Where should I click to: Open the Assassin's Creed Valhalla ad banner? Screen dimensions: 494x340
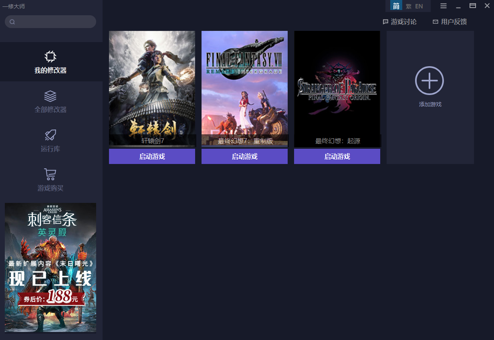(x=50, y=268)
